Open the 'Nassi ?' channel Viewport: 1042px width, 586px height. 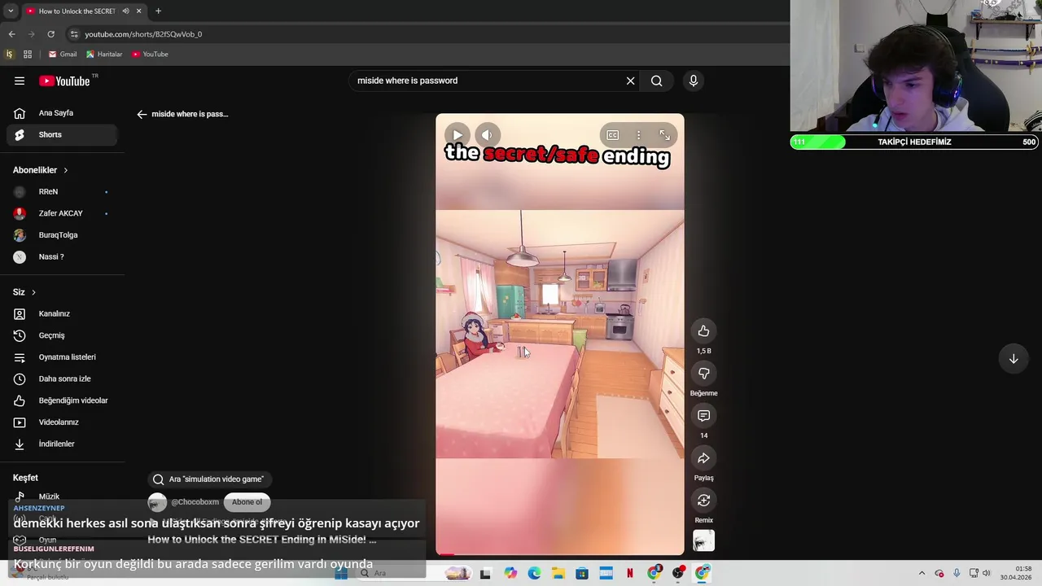(62, 256)
